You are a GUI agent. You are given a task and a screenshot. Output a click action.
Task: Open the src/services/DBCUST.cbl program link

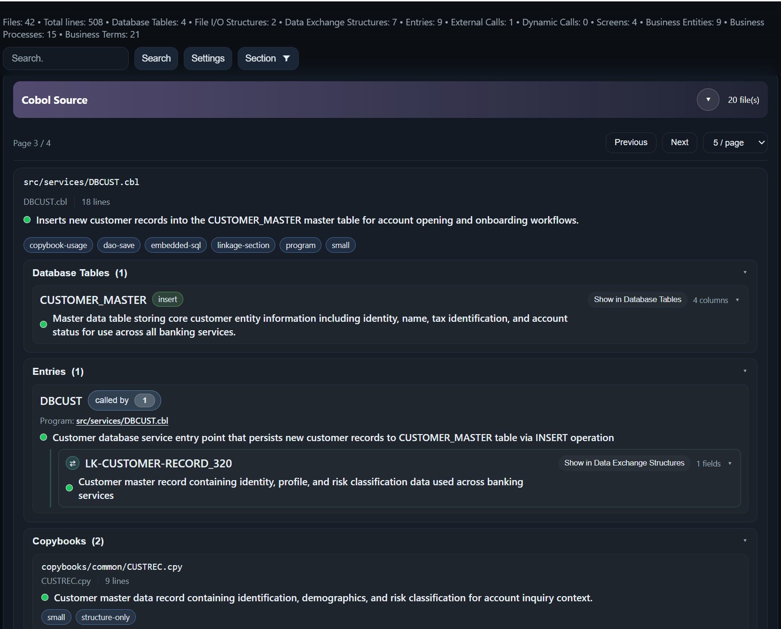[x=122, y=421]
